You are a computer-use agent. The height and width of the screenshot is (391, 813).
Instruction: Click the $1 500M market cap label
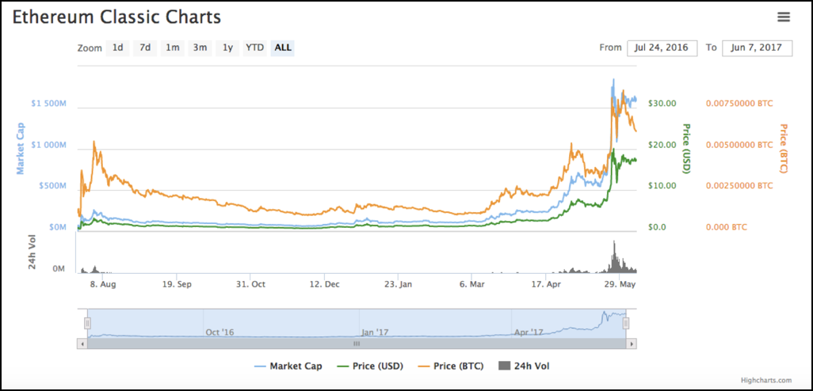point(48,104)
